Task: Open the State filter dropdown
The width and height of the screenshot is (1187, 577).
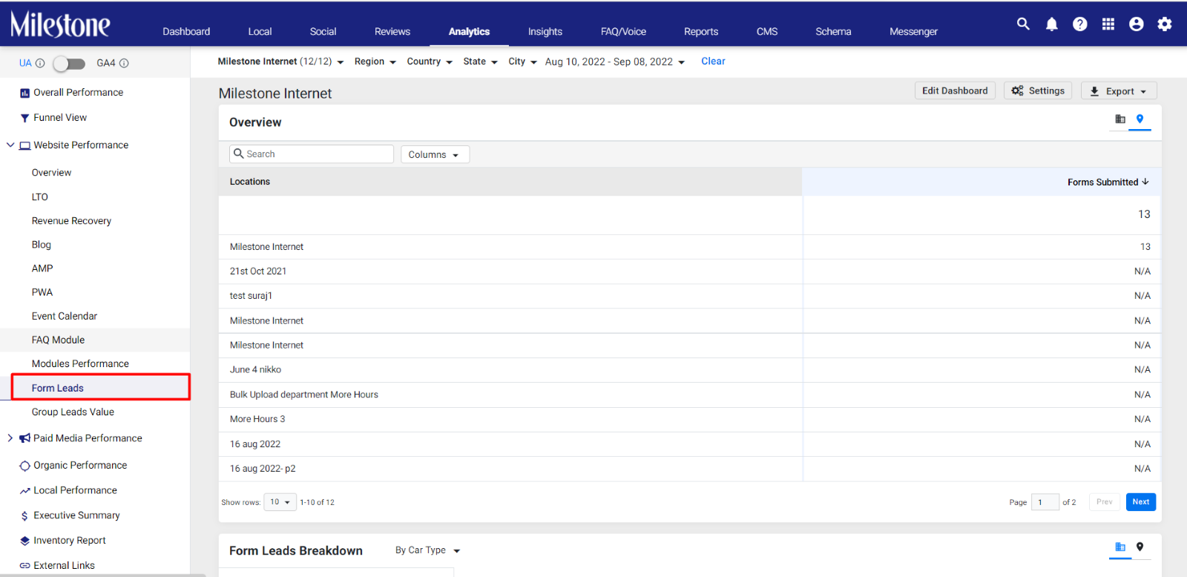Action: pos(480,62)
